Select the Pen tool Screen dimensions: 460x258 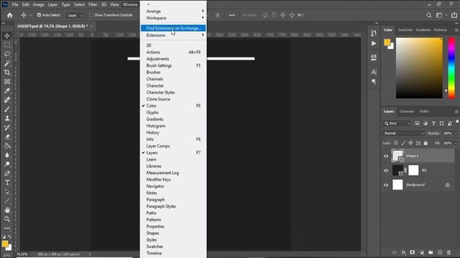click(x=7, y=173)
